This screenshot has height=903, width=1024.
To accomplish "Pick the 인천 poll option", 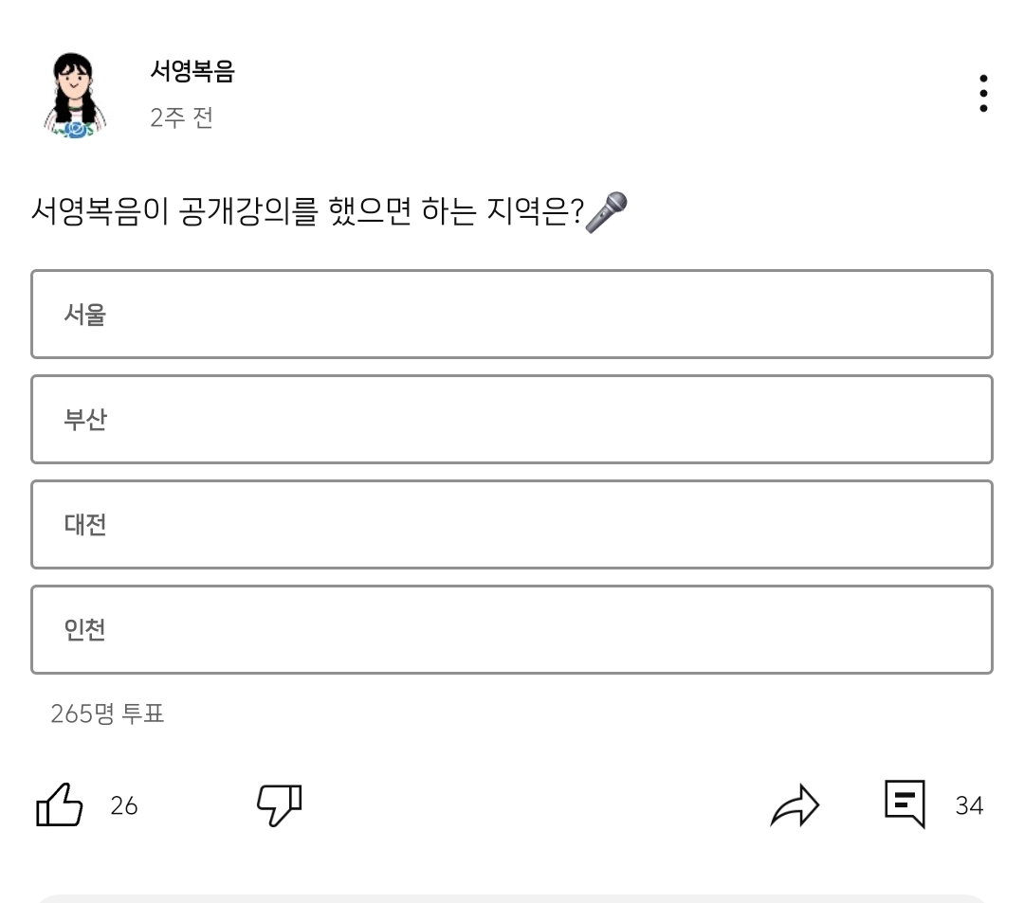I will pos(512,630).
